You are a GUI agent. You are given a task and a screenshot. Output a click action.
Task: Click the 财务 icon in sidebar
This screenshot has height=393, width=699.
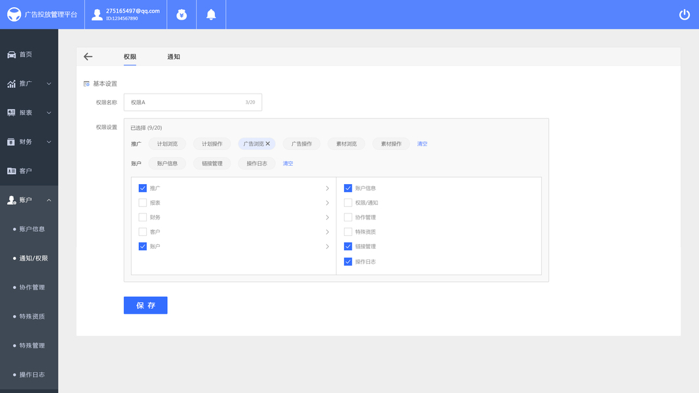click(12, 141)
